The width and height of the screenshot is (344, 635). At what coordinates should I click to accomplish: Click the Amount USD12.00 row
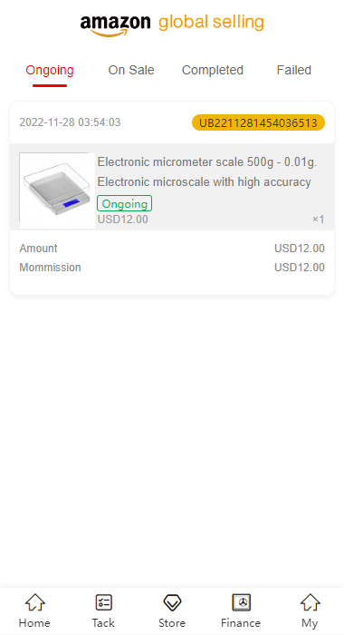[x=172, y=249]
